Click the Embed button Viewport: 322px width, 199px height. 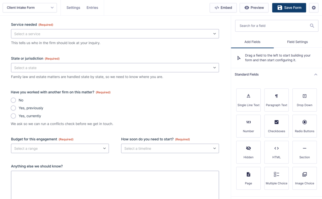[x=223, y=8]
